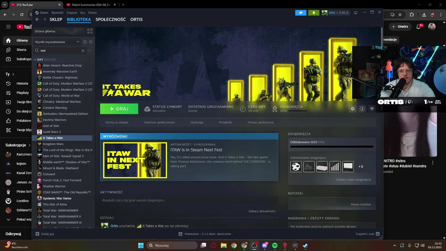446x251 pixels.
Task: Click 'Zobacz moje osiągnięcia' link
Action: pyautogui.click(x=353, y=180)
